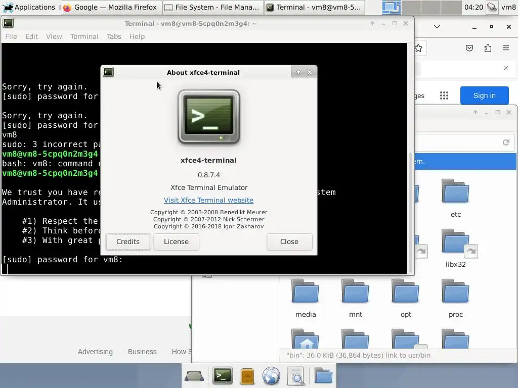Bookmark this page with Firefox star icon
The image size is (518, 388).
coord(418,48)
